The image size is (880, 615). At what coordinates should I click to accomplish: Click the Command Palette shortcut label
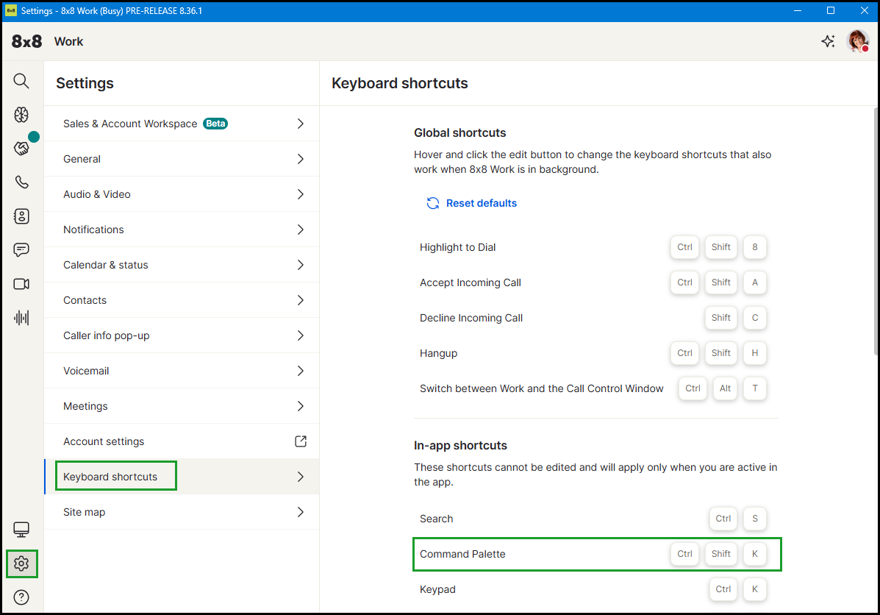tap(462, 554)
